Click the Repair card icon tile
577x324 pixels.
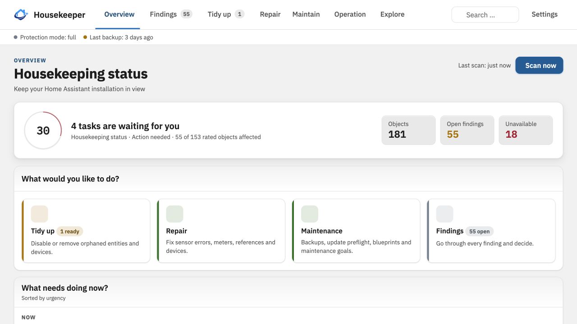coord(175,214)
